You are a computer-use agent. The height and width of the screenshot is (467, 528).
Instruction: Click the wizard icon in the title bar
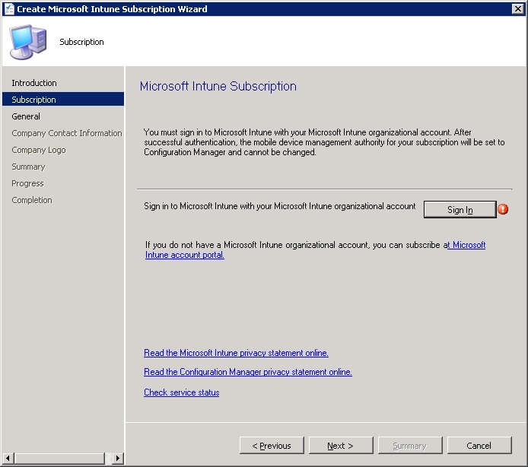tap(8, 9)
